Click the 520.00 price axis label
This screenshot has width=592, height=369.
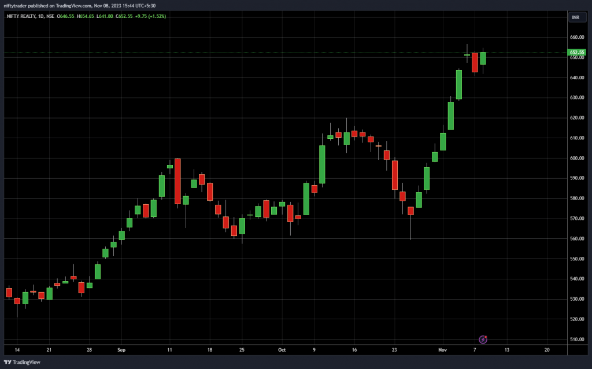577,319
